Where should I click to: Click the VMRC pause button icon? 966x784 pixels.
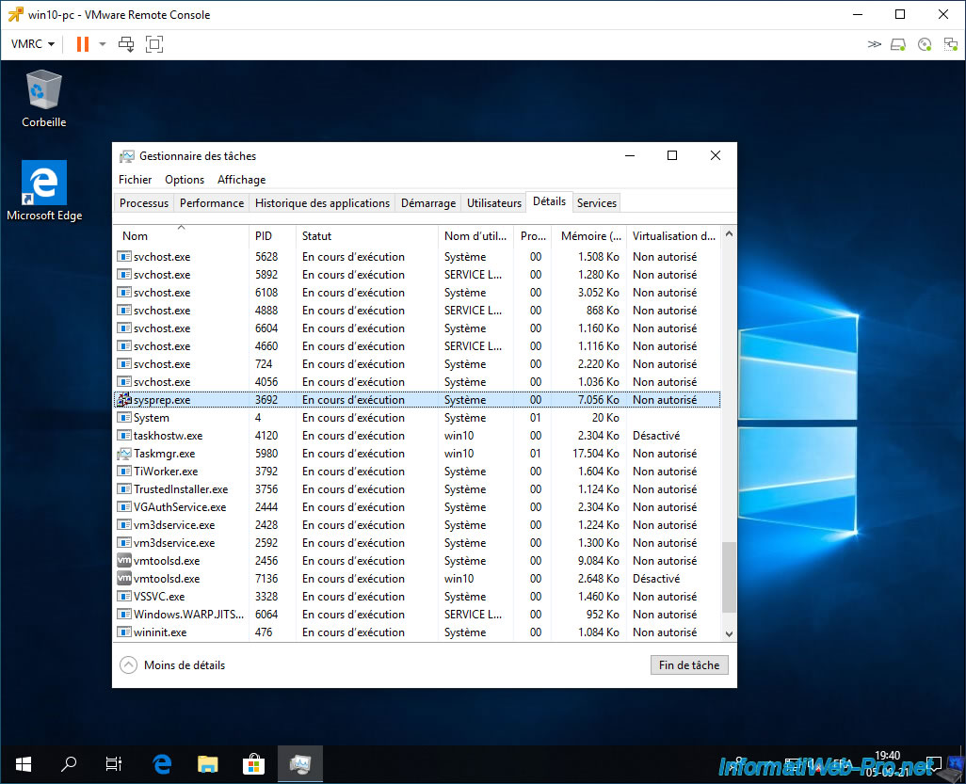83,43
